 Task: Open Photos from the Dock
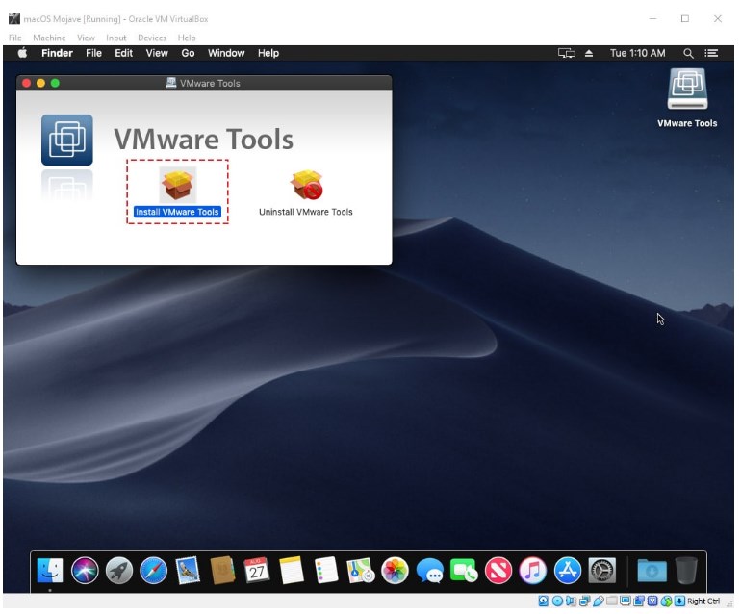coord(396,570)
